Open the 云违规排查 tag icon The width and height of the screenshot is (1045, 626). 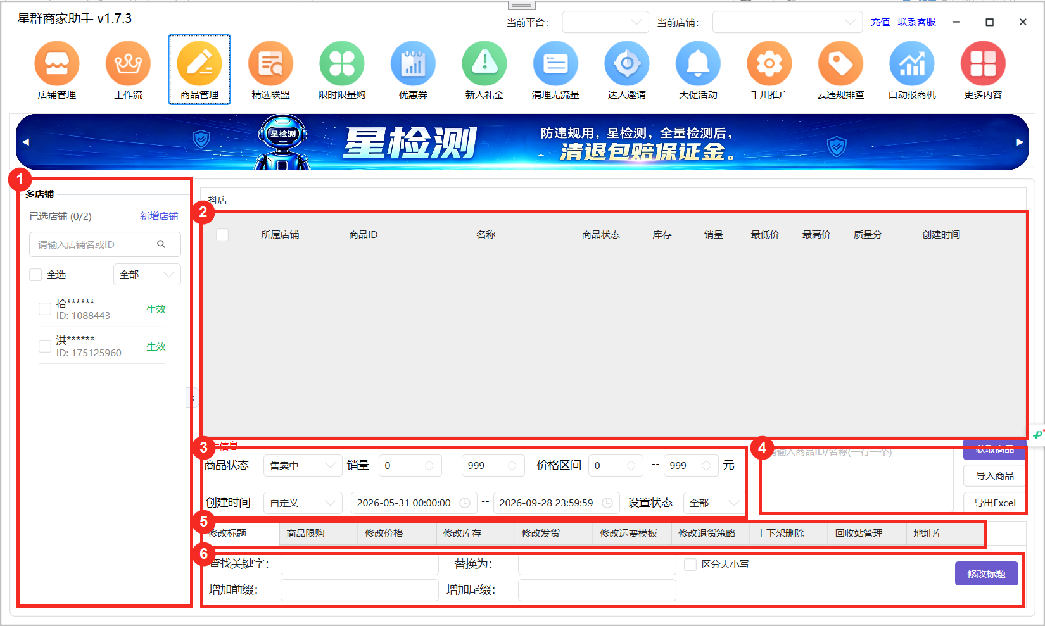[x=840, y=63]
